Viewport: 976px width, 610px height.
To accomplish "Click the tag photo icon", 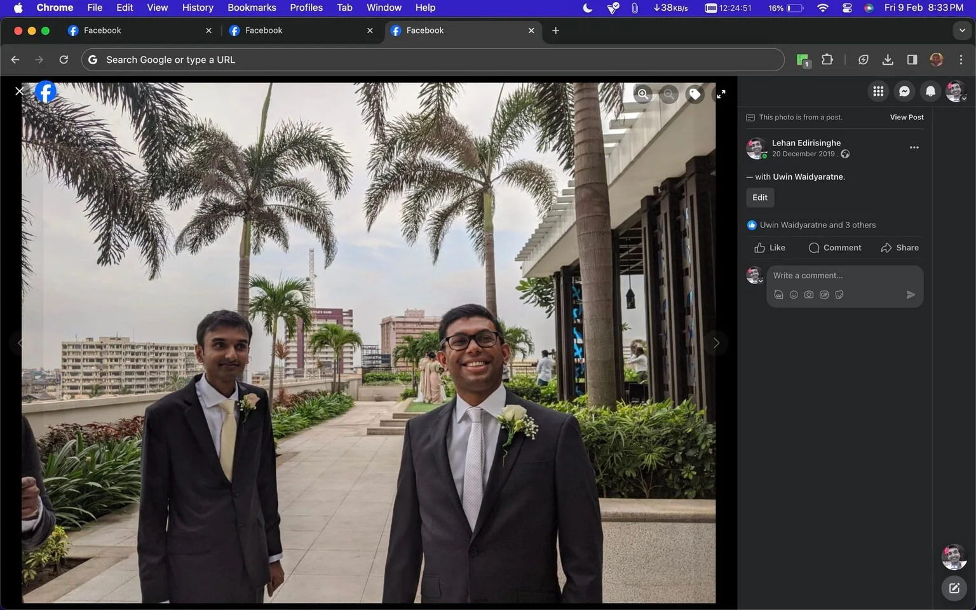I will [x=695, y=94].
